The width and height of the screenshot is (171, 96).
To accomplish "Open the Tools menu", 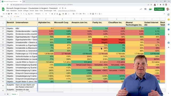I will (x=41, y=11).
